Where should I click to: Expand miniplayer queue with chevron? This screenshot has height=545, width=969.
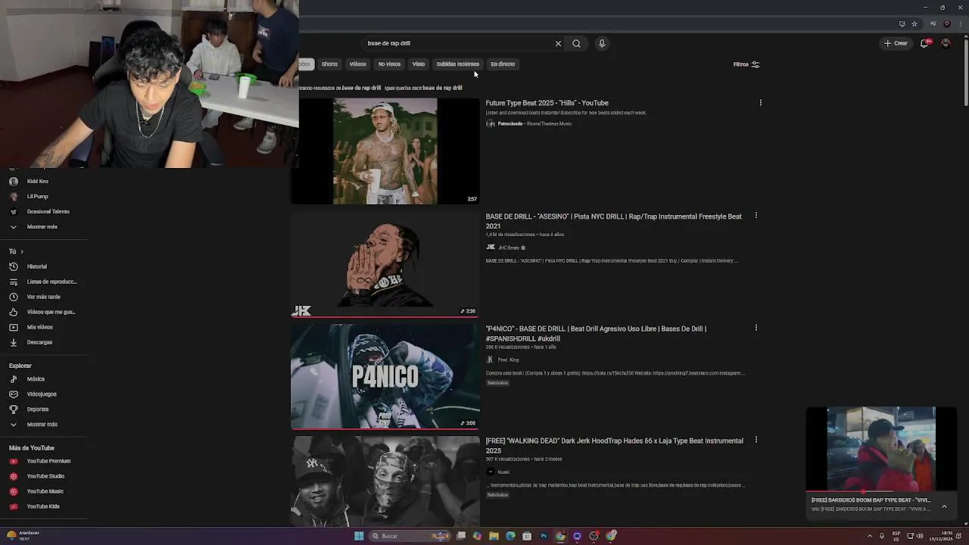(x=944, y=506)
